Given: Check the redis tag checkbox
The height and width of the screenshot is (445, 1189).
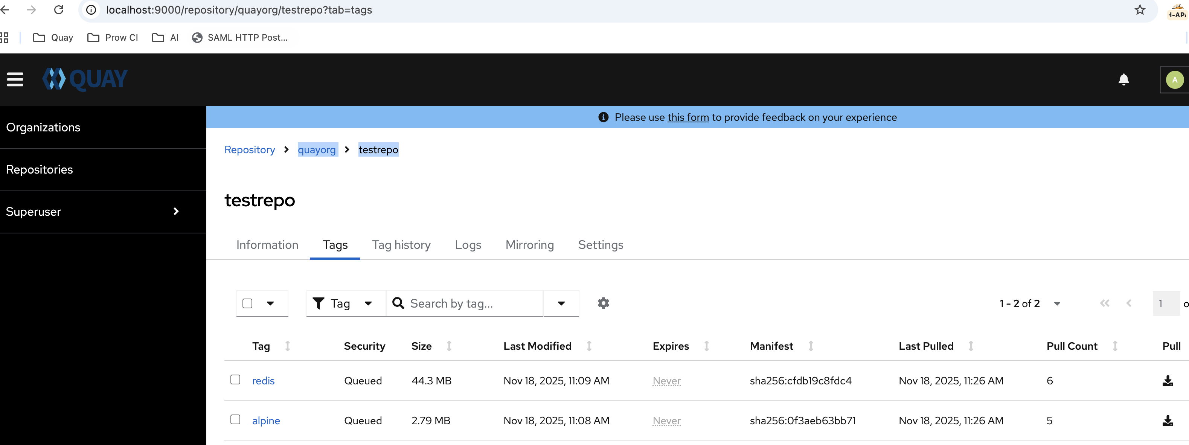Looking at the screenshot, I should pyautogui.click(x=235, y=379).
